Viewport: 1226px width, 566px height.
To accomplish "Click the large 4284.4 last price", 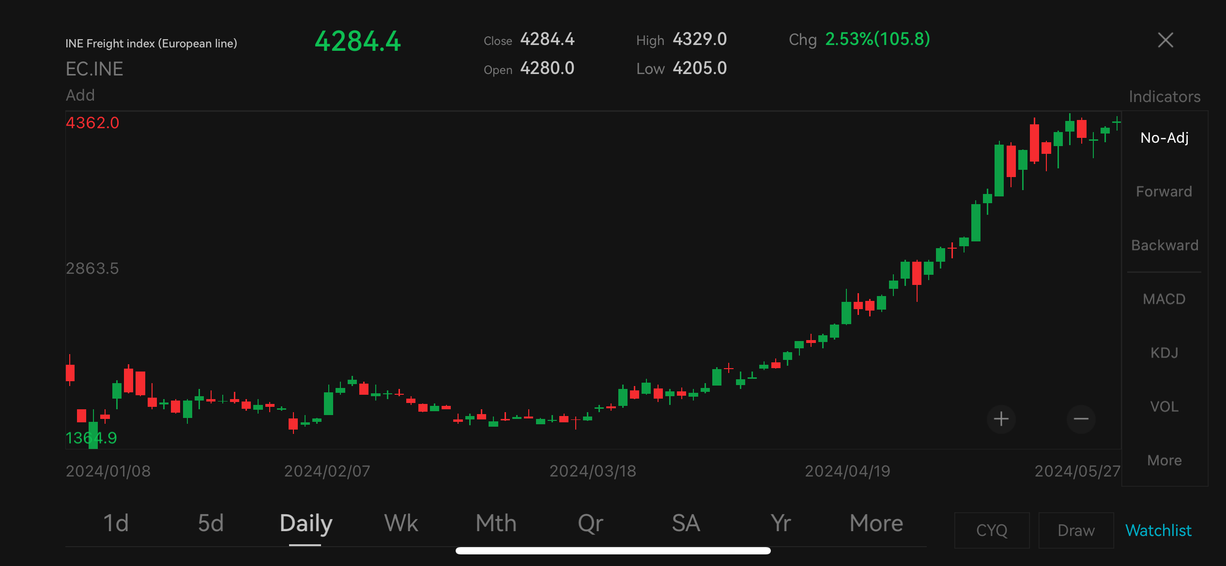I will pos(358,41).
